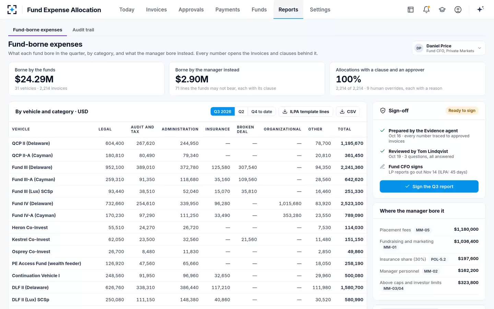Screen dimensions: 494x309
Task: Click the Fund Expense Allocation logo icon
Action: (12, 10)
